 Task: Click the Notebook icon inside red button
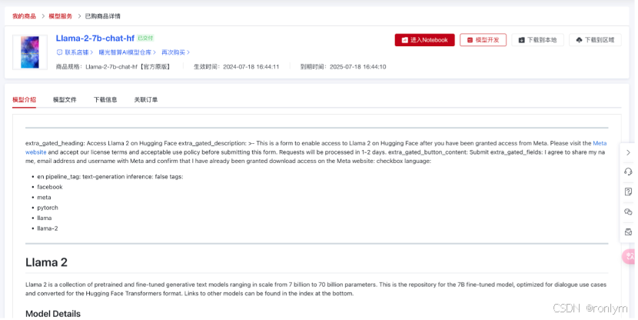pyautogui.click(x=405, y=40)
